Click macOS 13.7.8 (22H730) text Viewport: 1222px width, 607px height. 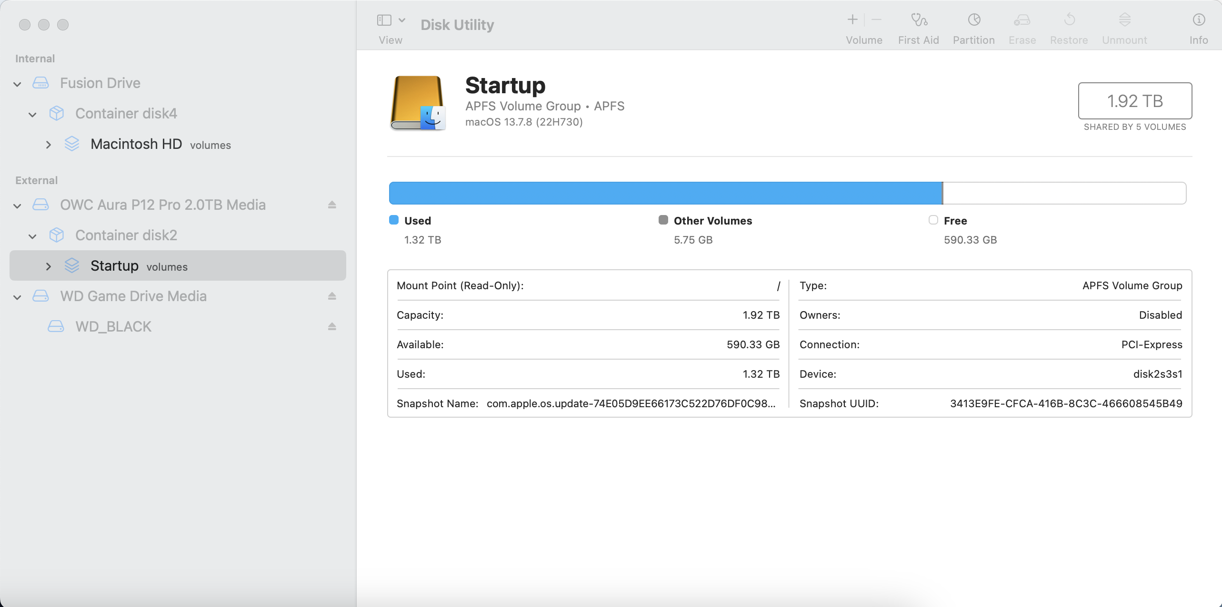pos(524,122)
